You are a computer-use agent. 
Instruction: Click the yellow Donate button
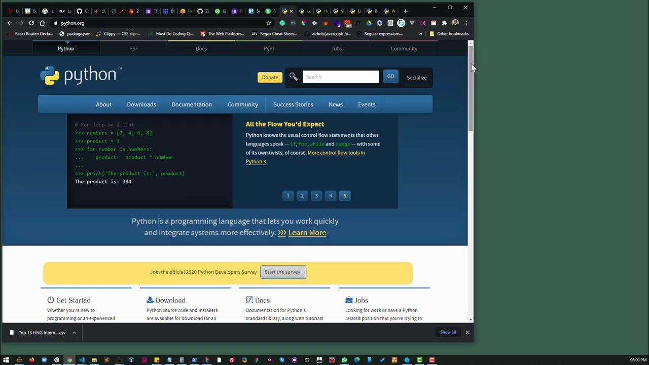coord(270,77)
